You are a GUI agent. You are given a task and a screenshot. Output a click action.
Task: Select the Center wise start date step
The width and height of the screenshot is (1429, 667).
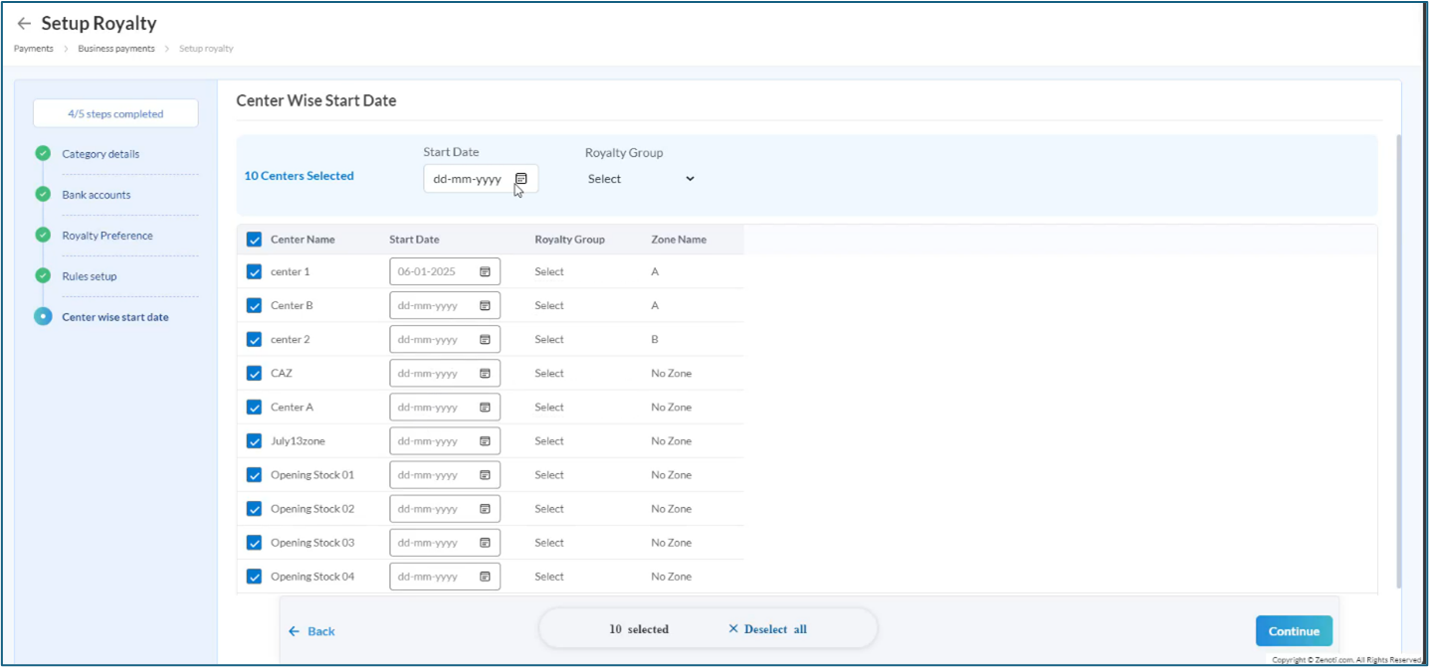coord(115,317)
